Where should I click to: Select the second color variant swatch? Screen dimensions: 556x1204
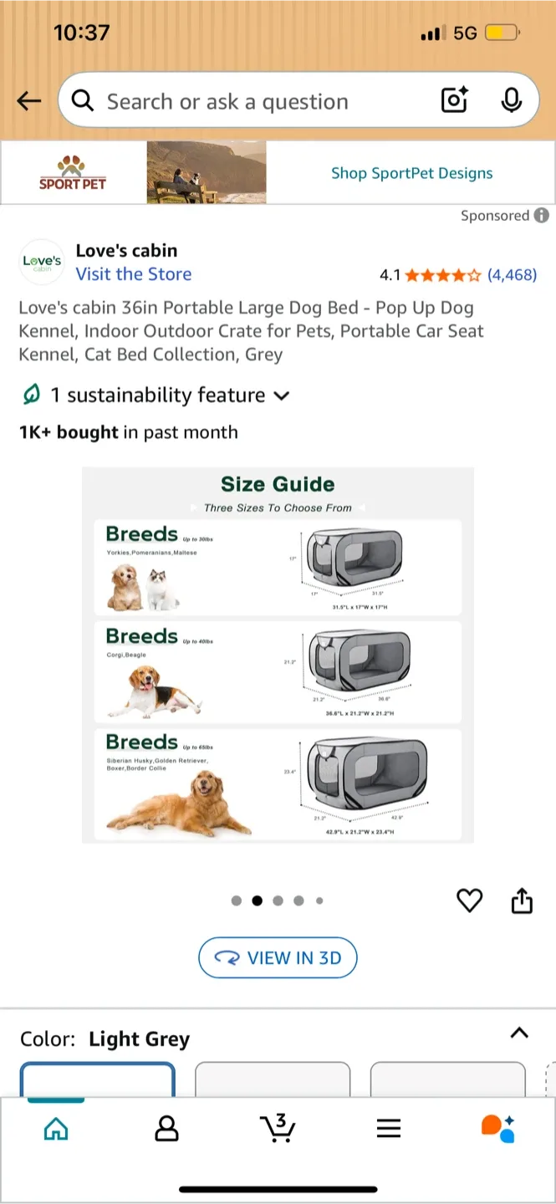[273, 1083]
